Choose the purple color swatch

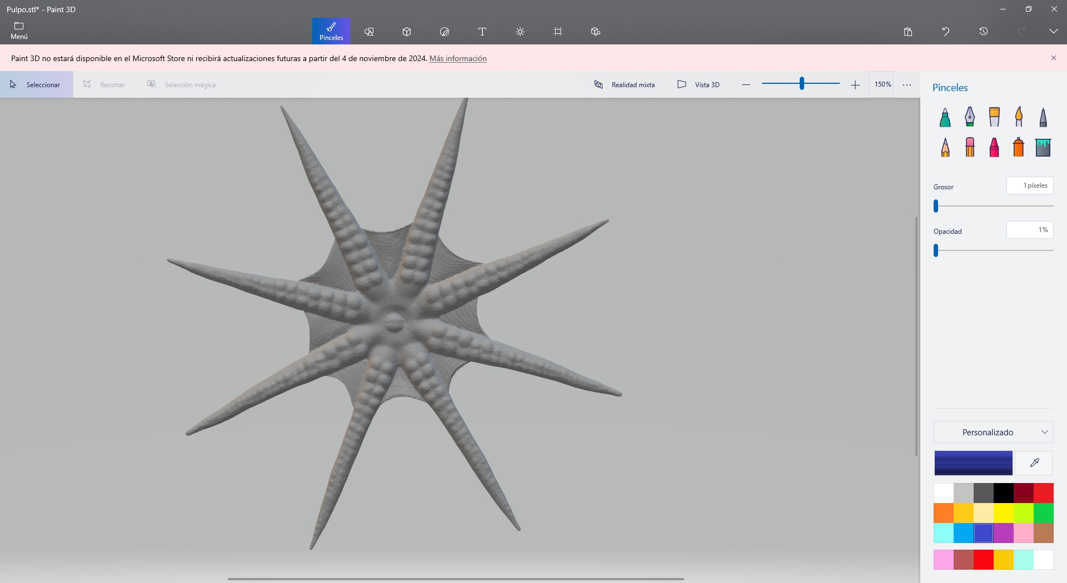tap(1004, 533)
